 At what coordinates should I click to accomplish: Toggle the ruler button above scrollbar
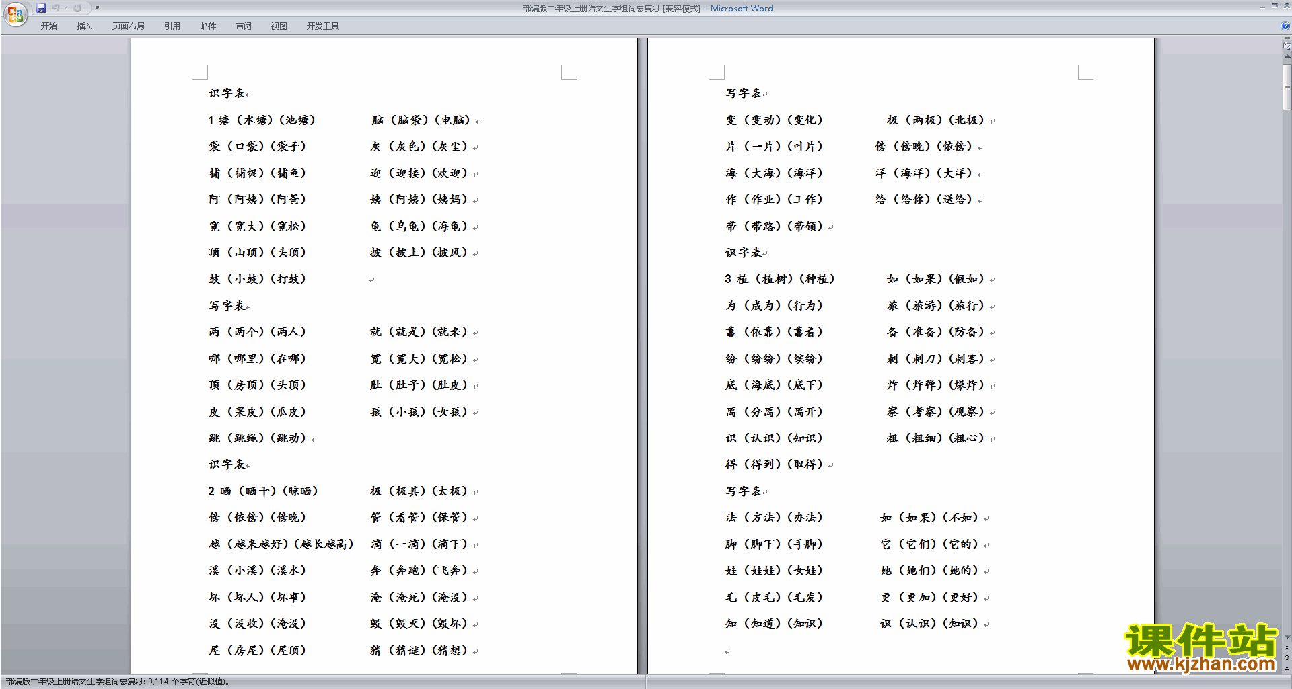click(x=1287, y=46)
